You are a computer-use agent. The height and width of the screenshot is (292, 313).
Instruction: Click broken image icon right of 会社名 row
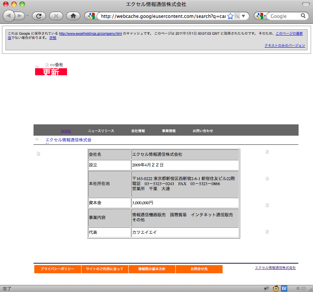coord(267,152)
